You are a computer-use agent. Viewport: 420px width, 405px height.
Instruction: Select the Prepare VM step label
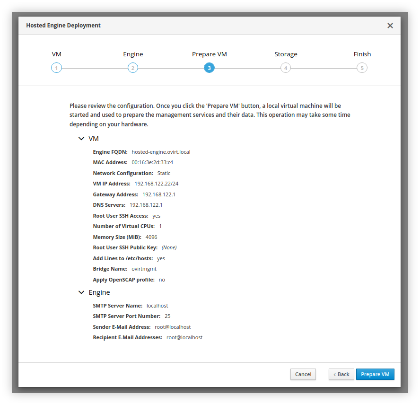click(x=209, y=54)
